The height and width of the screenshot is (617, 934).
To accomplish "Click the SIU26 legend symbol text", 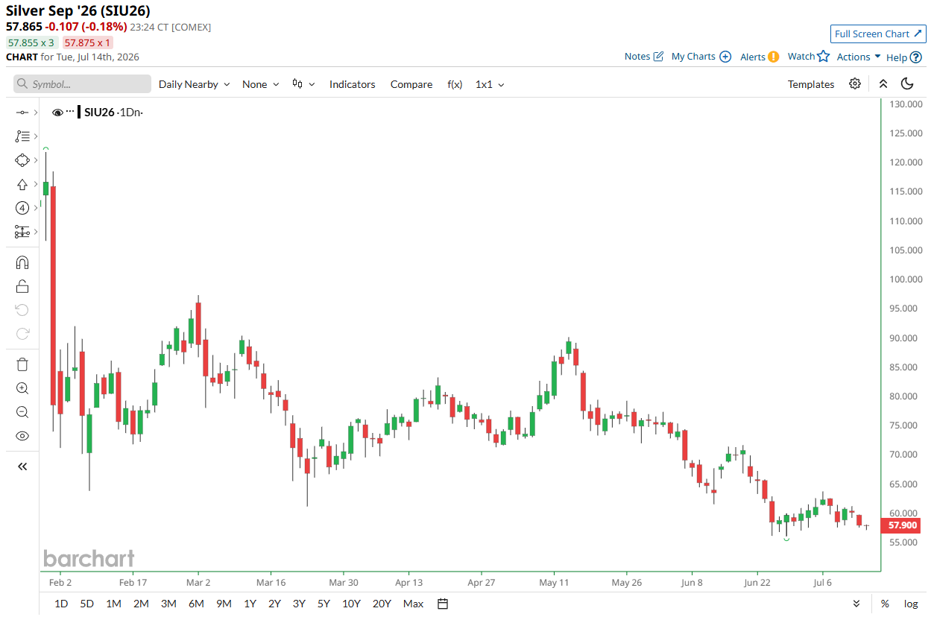I will [99, 113].
